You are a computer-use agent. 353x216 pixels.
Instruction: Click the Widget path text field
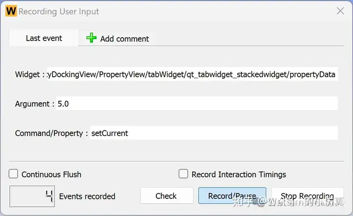click(x=192, y=74)
